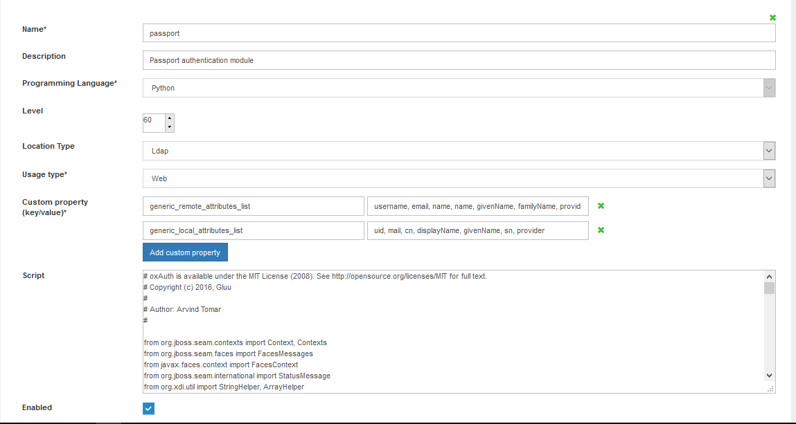This screenshot has height=424, width=796.
Task: Click inside the Level number input
Action: pos(154,122)
